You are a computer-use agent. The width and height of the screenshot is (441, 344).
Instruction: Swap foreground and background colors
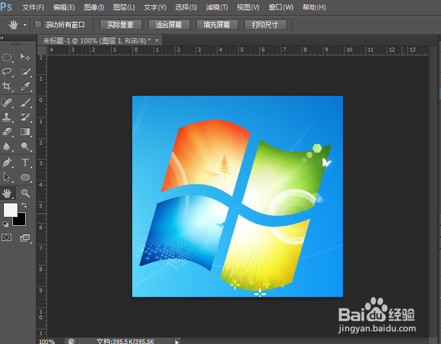point(24,205)
